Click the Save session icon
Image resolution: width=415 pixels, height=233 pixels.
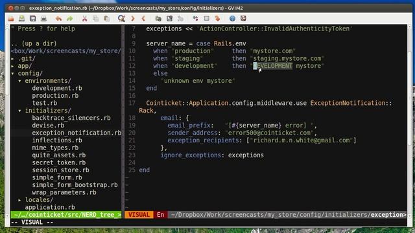click(x=169, y=18)
